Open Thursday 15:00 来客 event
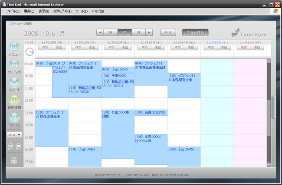The image size is (282, 185). (151, 150)
